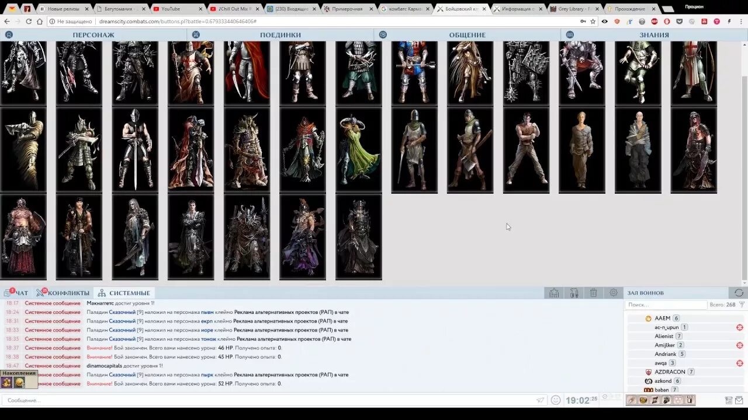Click the chat trash/clear icon

pos(593,293)
